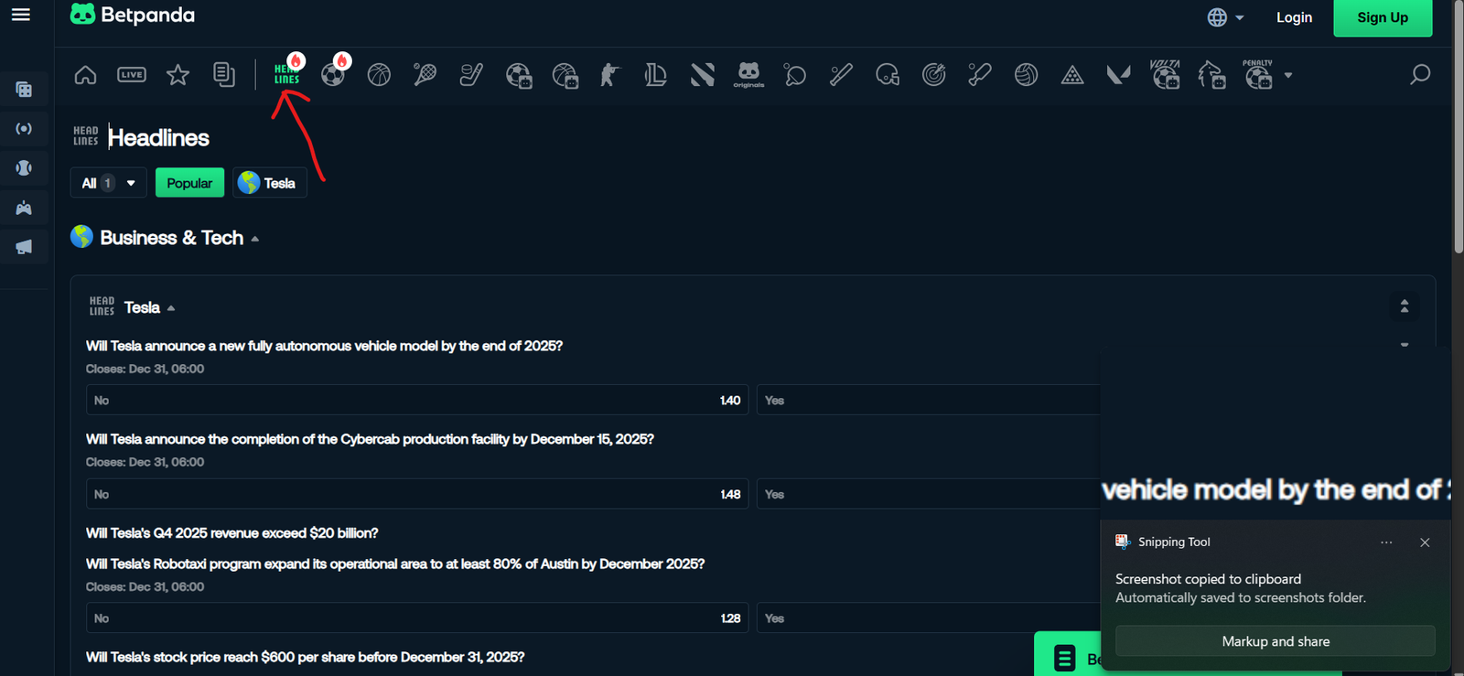Open the language globe dropdown
The image size is (1464, 676).
(1225, 17)
